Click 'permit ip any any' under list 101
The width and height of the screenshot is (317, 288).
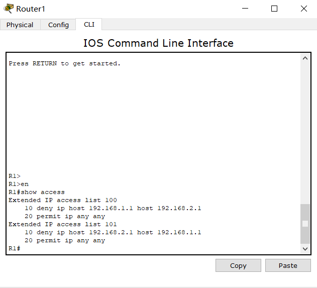pyautogui.click(x=65, y=240)
